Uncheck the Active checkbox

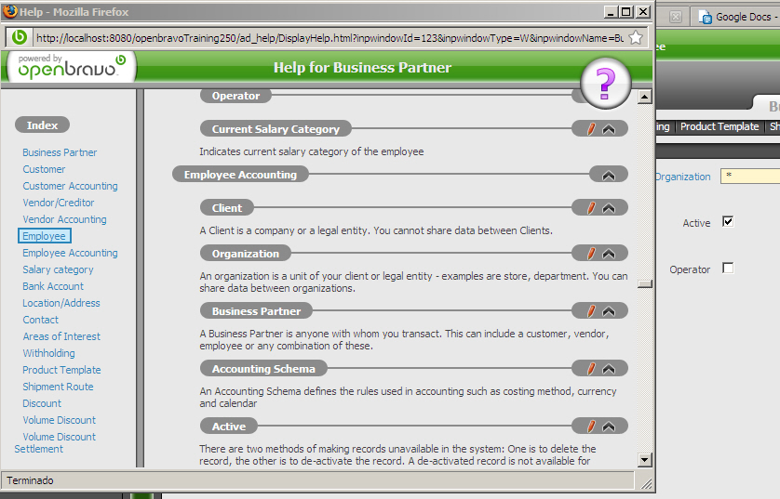pos(728,222)
